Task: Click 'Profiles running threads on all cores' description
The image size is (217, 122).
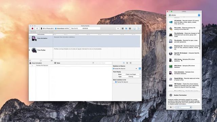Action: tap(78, 49)
